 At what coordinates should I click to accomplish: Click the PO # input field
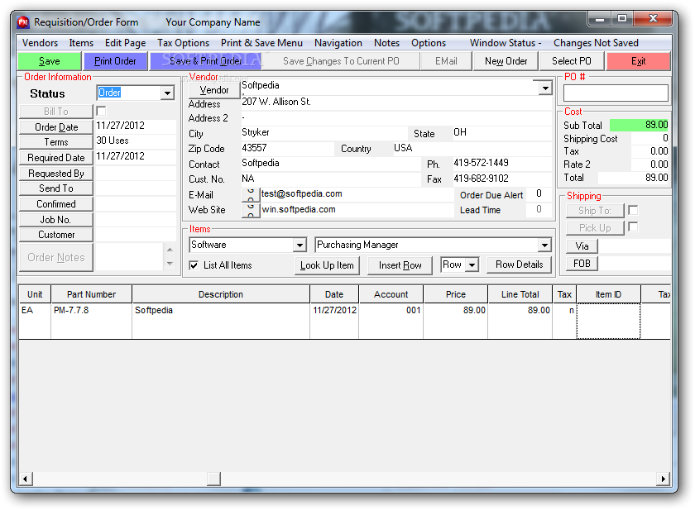click(x=616, y=93)
